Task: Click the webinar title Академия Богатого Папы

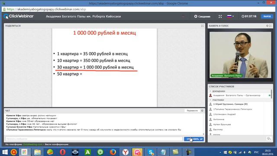Action: tap(83, 16)
